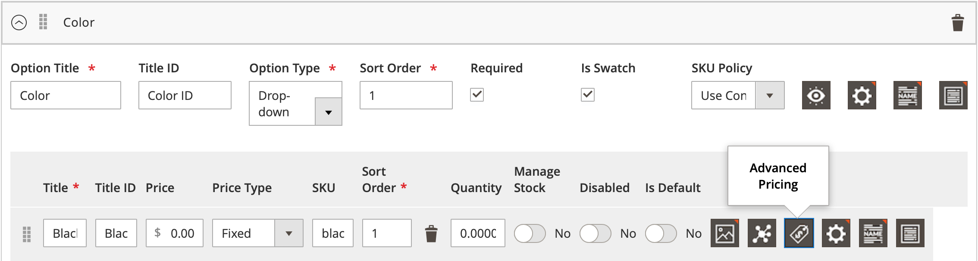
Task: Delete the Color option with trash icon
Action: pyautogui.click(x=958, y=23)
